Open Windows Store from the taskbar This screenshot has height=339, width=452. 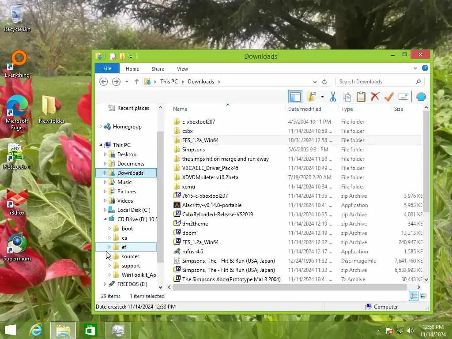point(90,330)
